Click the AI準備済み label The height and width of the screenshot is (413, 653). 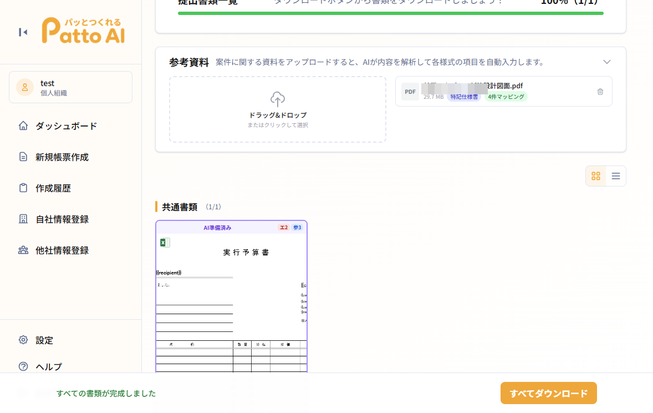217,228
